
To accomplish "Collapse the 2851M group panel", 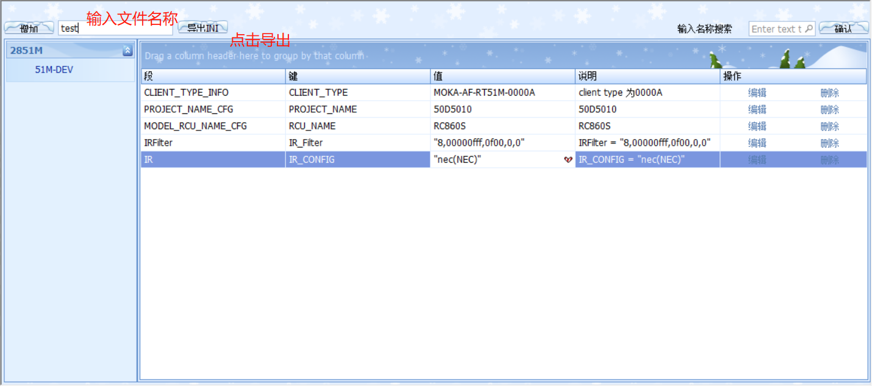I will (127, 51).
